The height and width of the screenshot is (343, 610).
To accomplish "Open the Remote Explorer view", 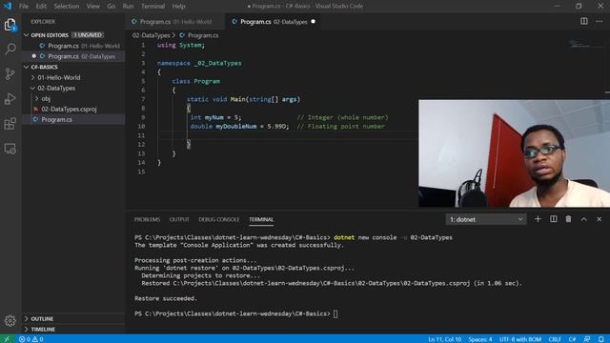I will coord(10,149).
